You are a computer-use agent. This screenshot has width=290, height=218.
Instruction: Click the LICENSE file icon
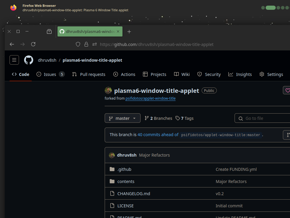[112, 206]
